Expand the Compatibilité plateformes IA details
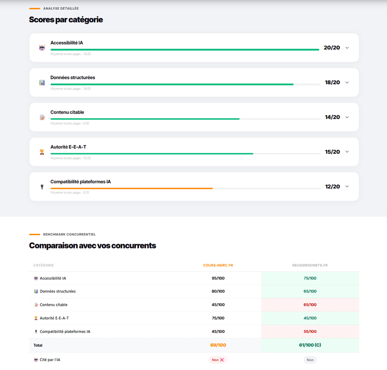The image size is (387, 370). [347, 186]
